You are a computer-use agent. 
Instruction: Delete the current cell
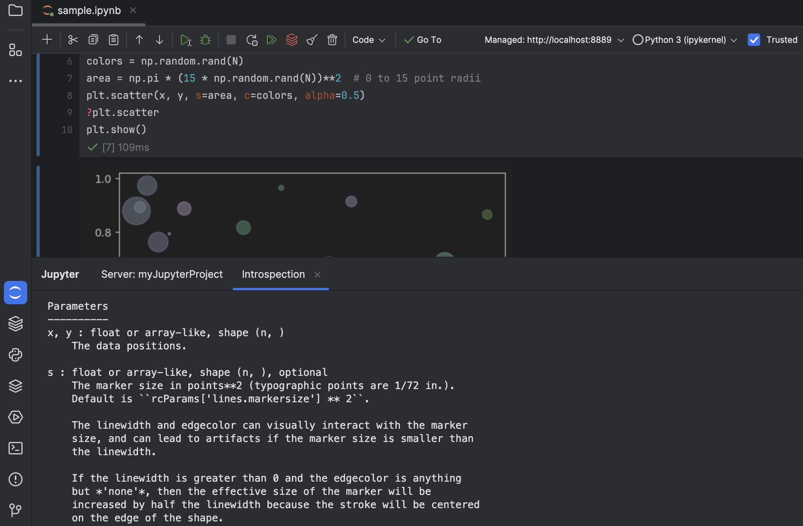[x=332, y=39]
